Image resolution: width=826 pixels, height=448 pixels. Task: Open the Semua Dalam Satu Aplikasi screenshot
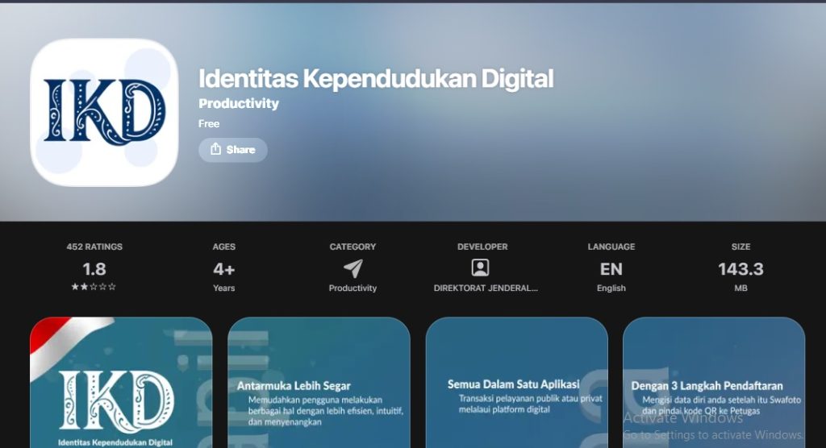click(516, 383)
